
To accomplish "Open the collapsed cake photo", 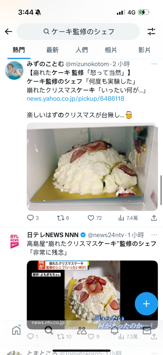I will 92,167.
